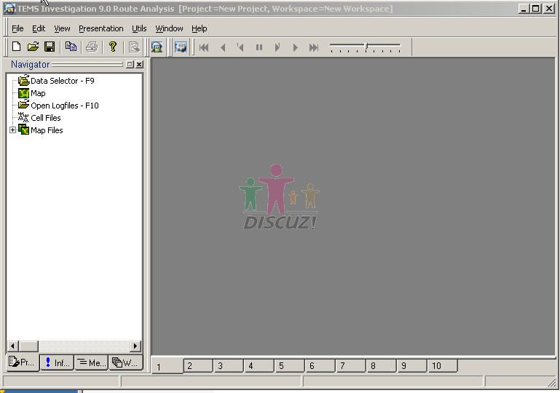The height and width of the screenshot is (393, 560).
Task: Switch to the Inf... navigator tab
Action: 58,362
